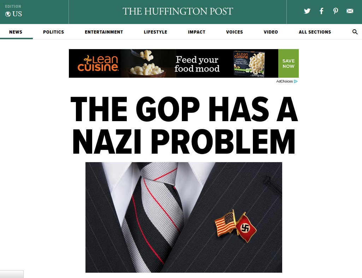
Task: Open the Edition US selector
Action: (14, 11)
